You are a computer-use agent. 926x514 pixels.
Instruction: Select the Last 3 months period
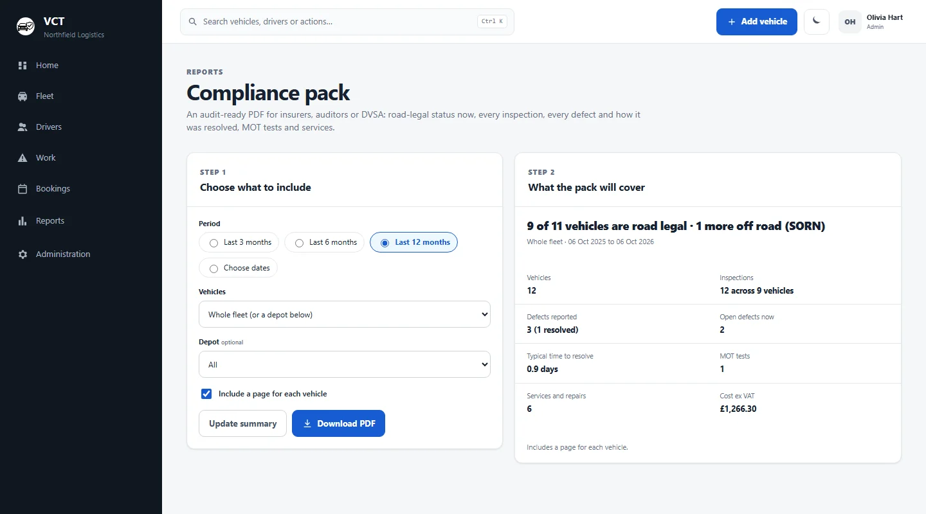[x=239, y=242]
